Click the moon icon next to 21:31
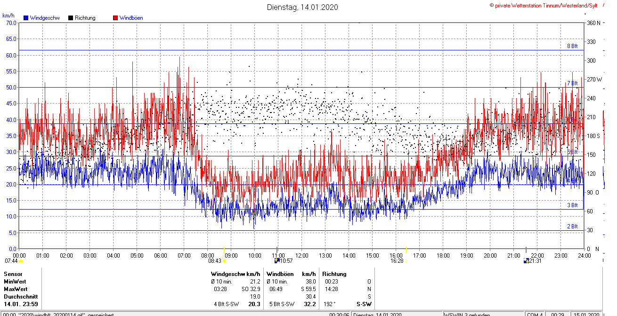This screenshot has width=617, height=316. click(x=526, y=260)
